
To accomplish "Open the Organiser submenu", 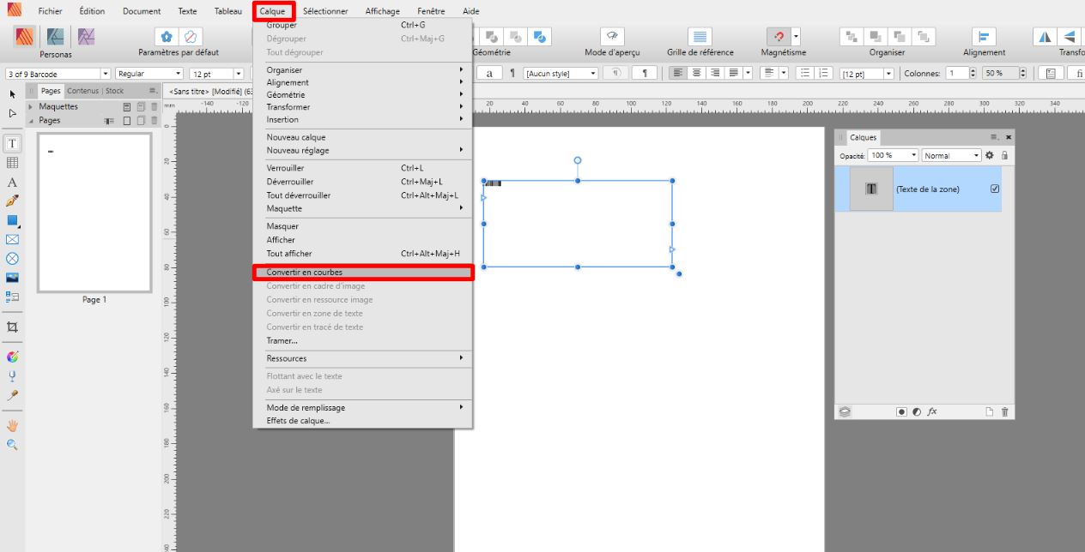I will pos(363,70).
